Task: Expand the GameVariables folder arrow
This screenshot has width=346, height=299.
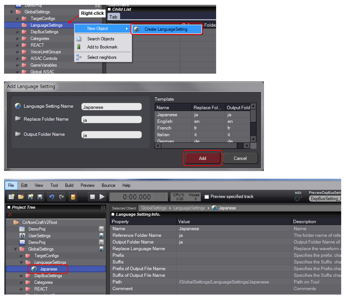Action: [x=17, y=65]
